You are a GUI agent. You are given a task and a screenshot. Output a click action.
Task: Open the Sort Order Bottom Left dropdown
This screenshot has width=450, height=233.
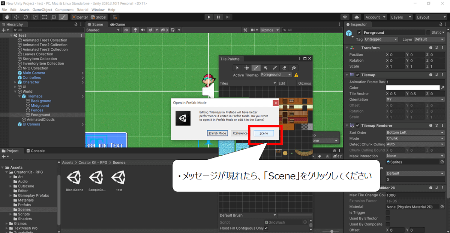click(415, 132)
